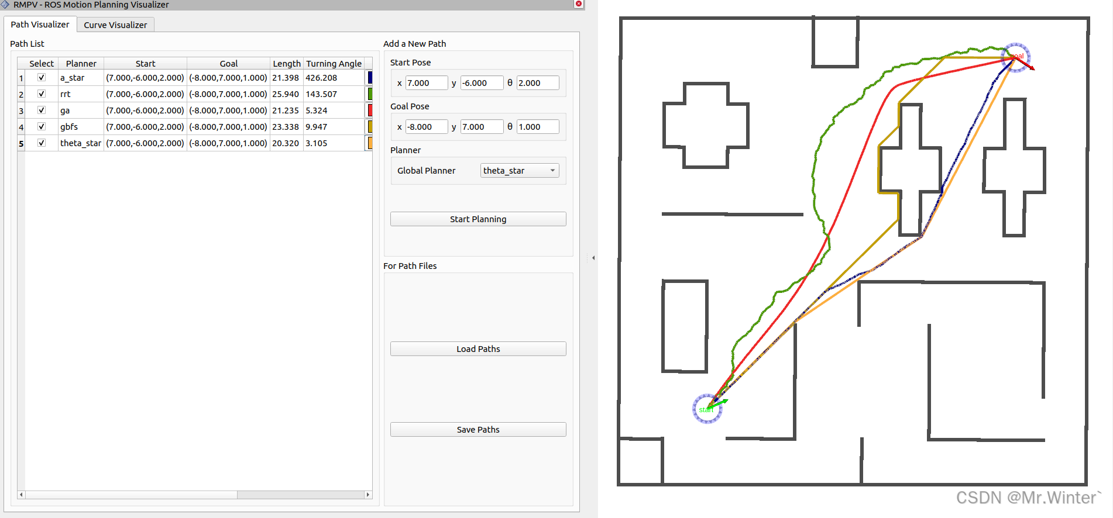Click the path list scroll right arrow

[368, 495]
